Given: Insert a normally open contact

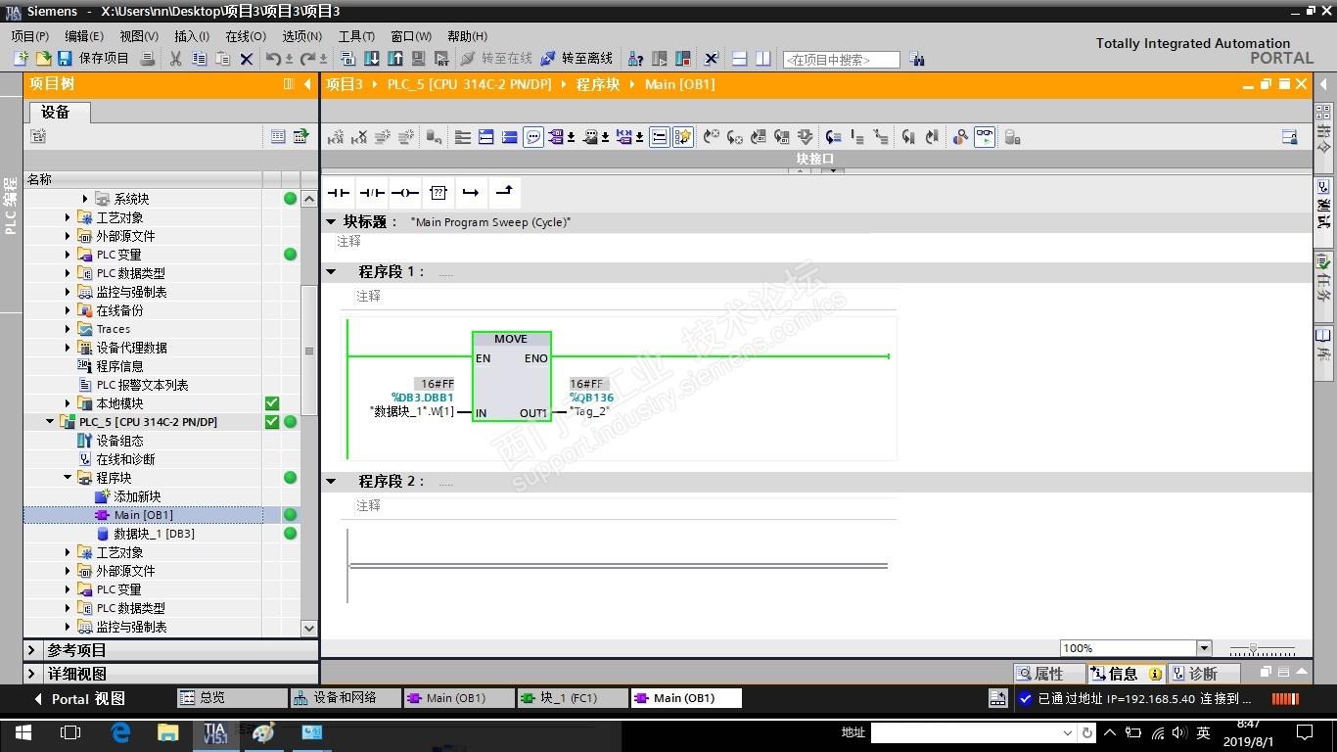Looking at the screenshot, I should [339, 192].
